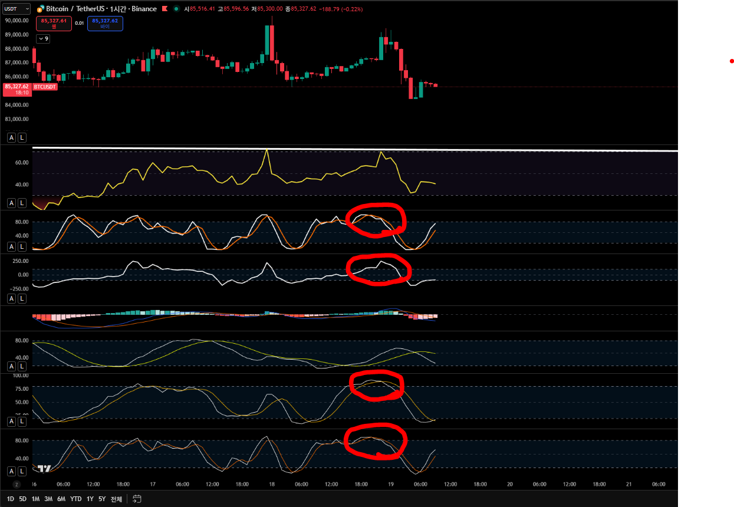
Task: Click the green market status dot
Action: point(176,9)
